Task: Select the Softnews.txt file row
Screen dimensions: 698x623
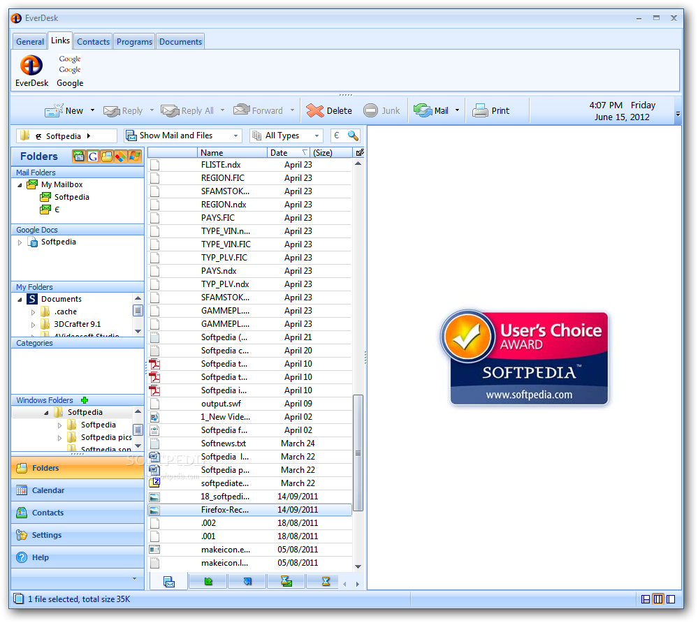Action: (249, 444)
